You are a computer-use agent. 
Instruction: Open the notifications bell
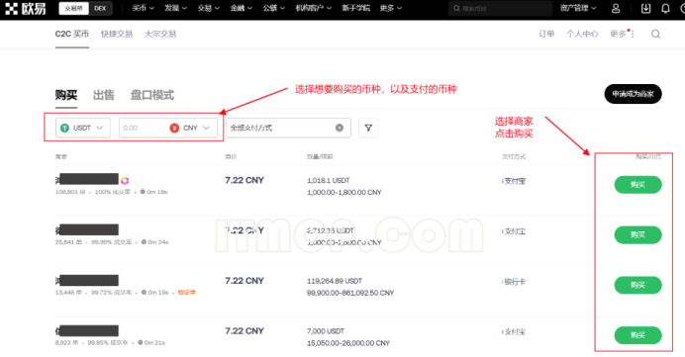(665, 8)
